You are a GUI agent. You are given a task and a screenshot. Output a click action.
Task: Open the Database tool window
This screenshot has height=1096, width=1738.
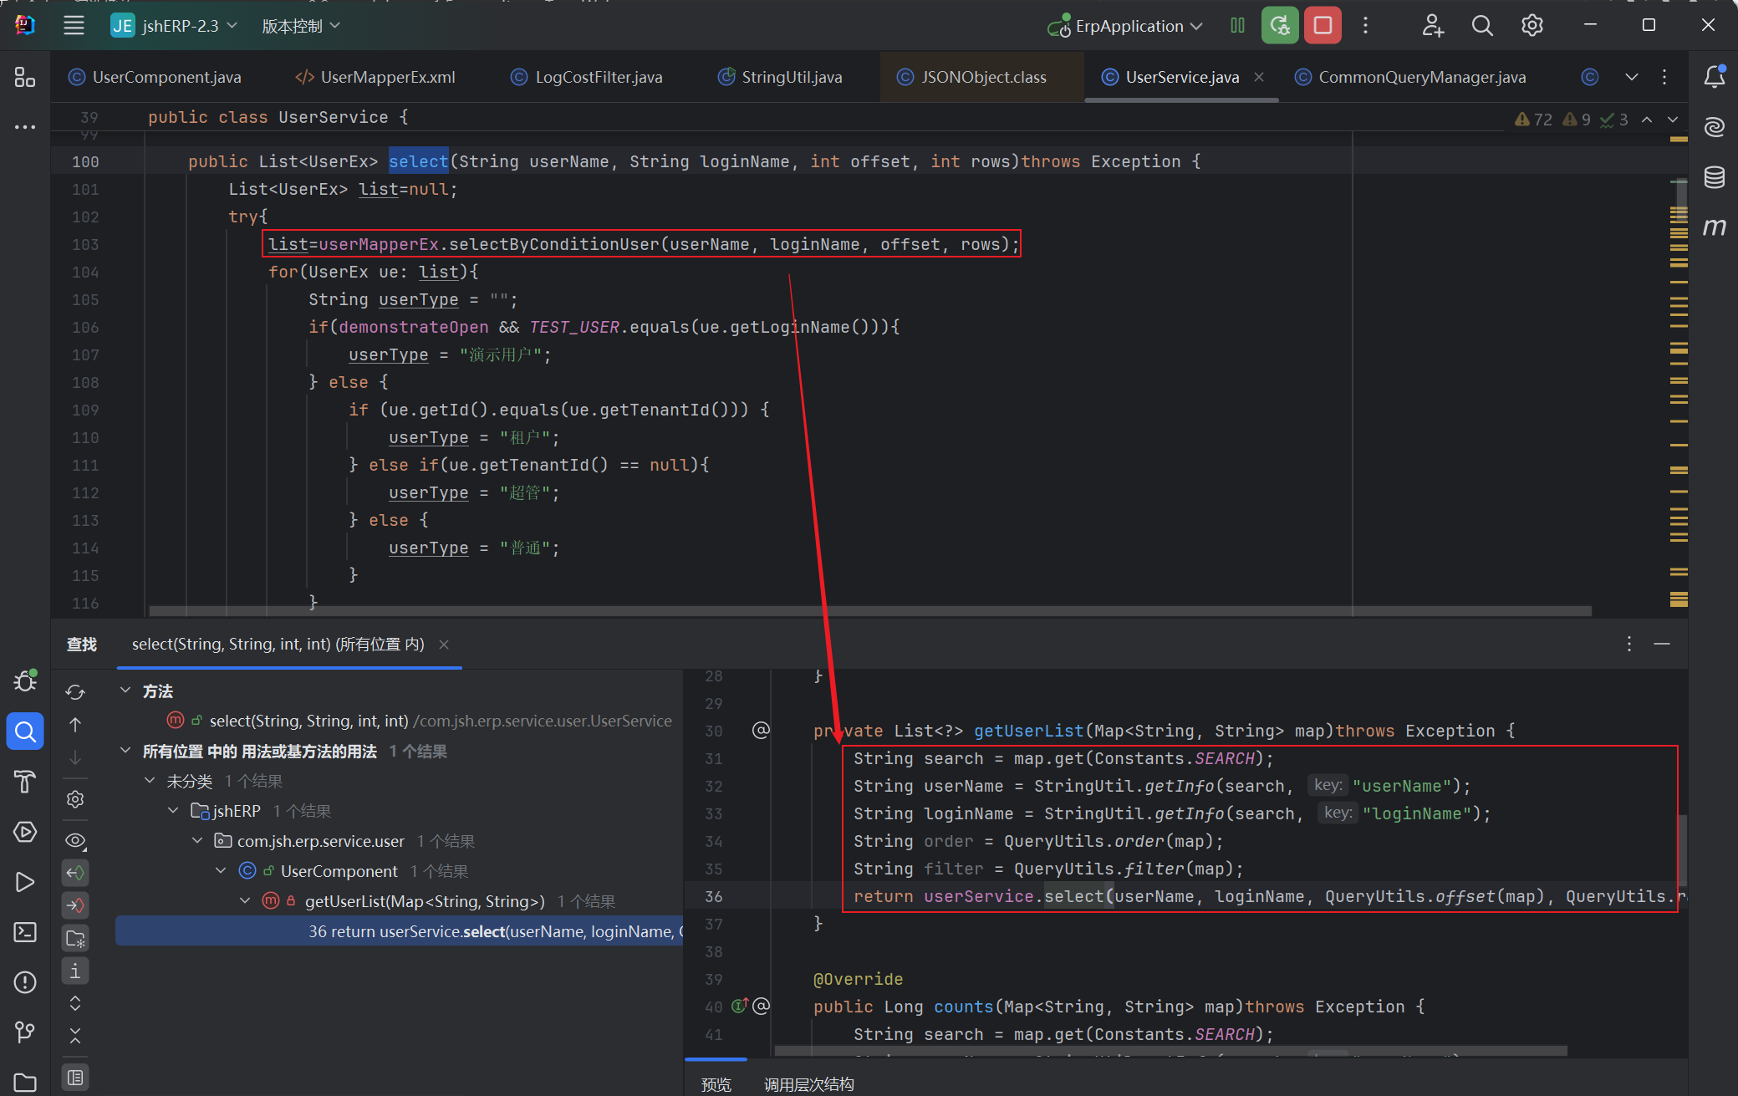coord(1714,177)
